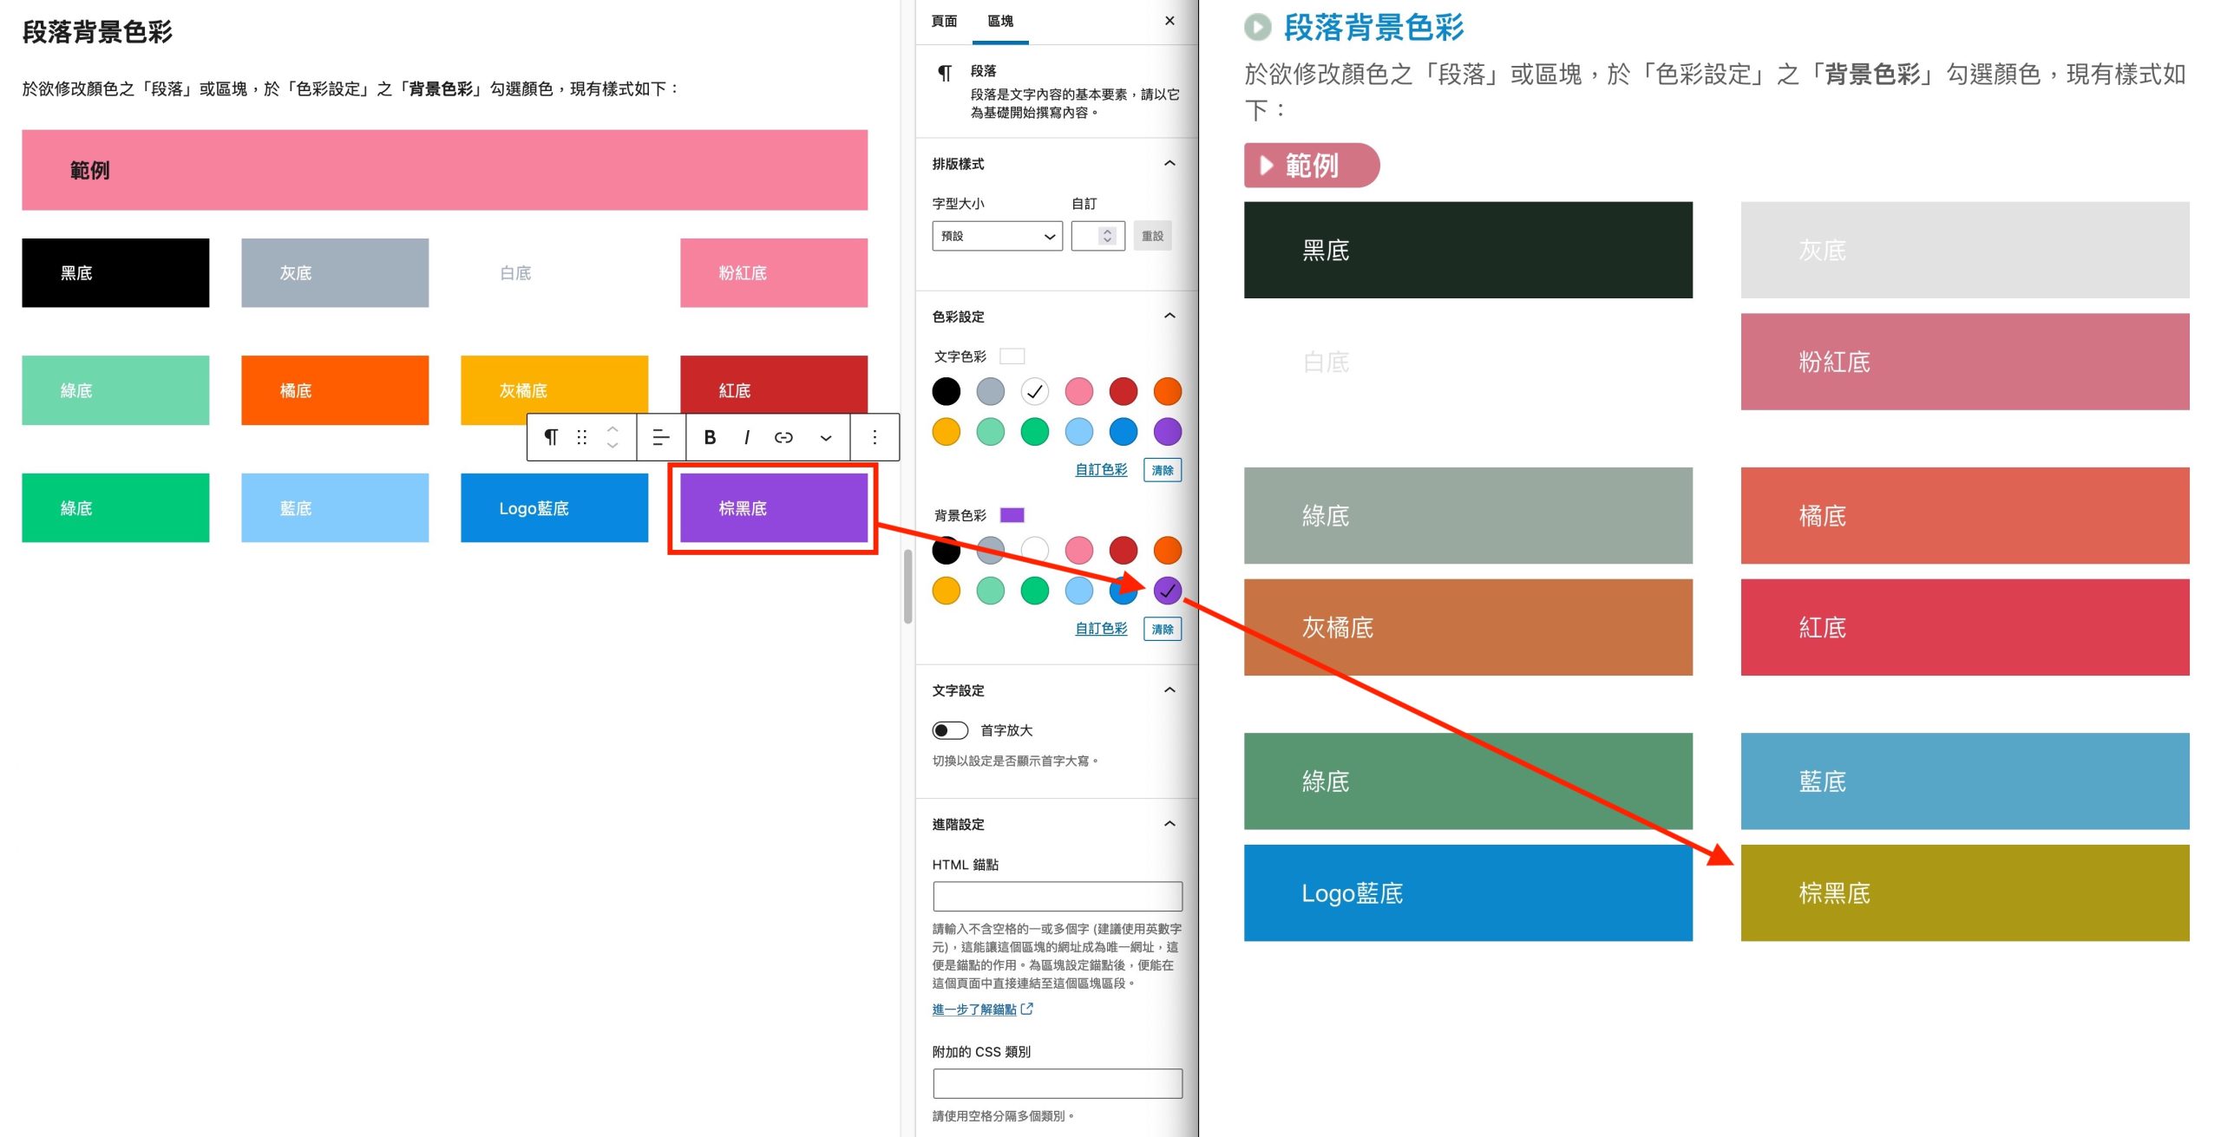The width and height of the screenshot is (2221, 1137).
Task: Choose yellow-orange text color swatch
Action: coord(947,432)
